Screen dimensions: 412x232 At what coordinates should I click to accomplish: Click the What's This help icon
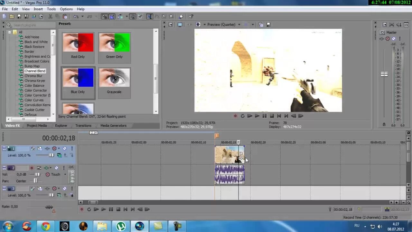pos(191,16)
